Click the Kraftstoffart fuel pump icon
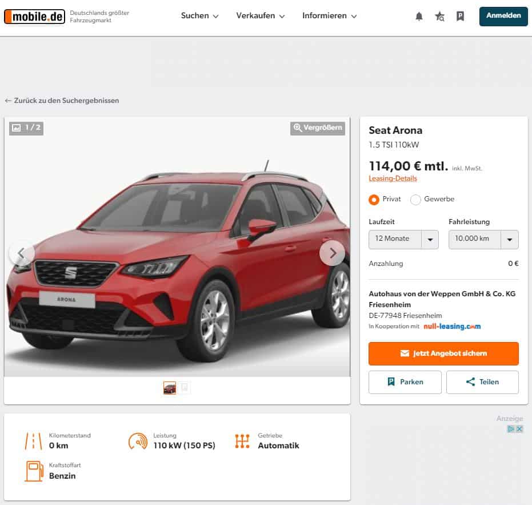The width and height of the screenshot is (532, 505). tap(34, 471)
